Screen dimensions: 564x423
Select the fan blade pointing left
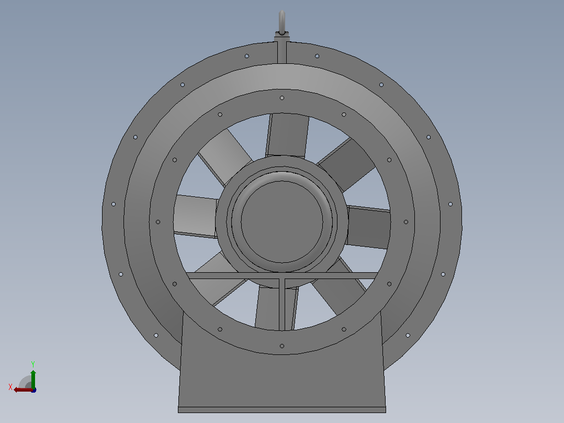click(196, 216)
